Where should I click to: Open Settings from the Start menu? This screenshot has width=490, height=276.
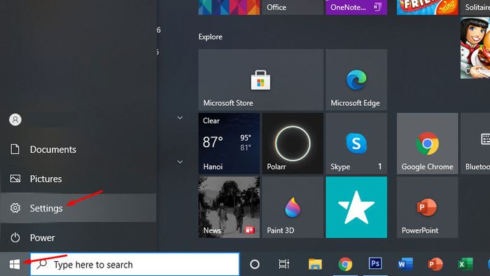pyautogui.click(x=78, y=208)
